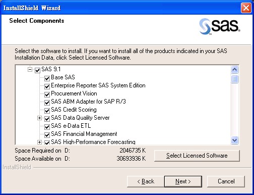Close the InstallShield Wizard window

tap(246, 8)
